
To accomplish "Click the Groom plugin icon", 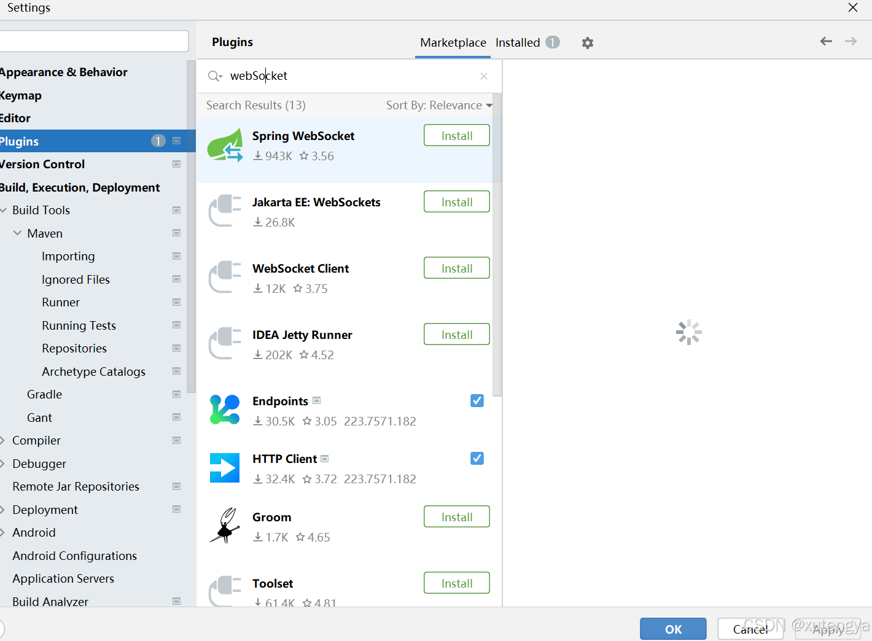I will coord(225,526).
